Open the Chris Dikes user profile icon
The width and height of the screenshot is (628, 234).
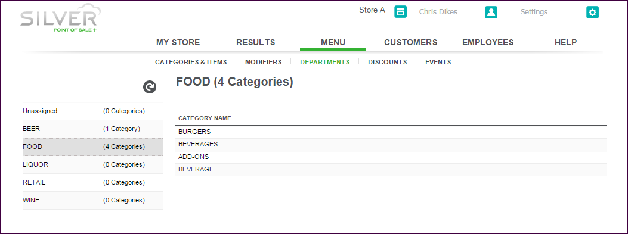click(x=491, y=12)
